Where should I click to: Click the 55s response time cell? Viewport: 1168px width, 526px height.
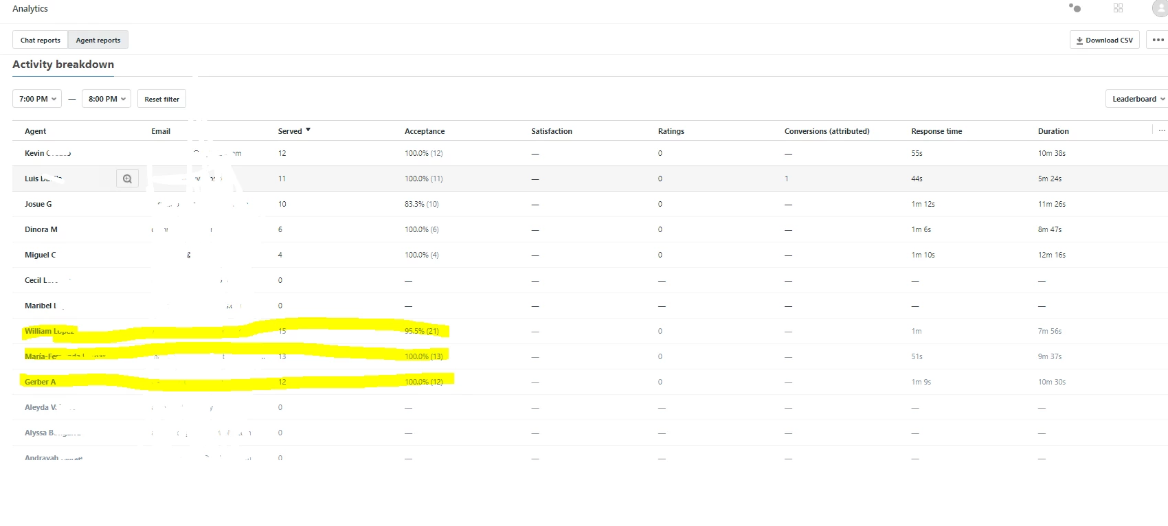[x=917, y=153]
